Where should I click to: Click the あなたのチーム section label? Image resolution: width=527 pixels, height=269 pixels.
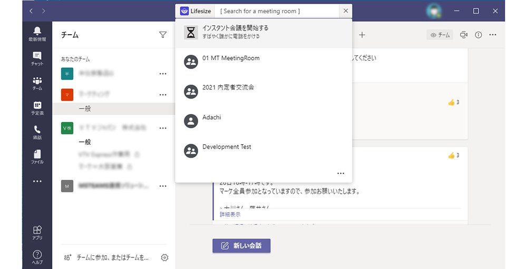(x=75, y=59)
